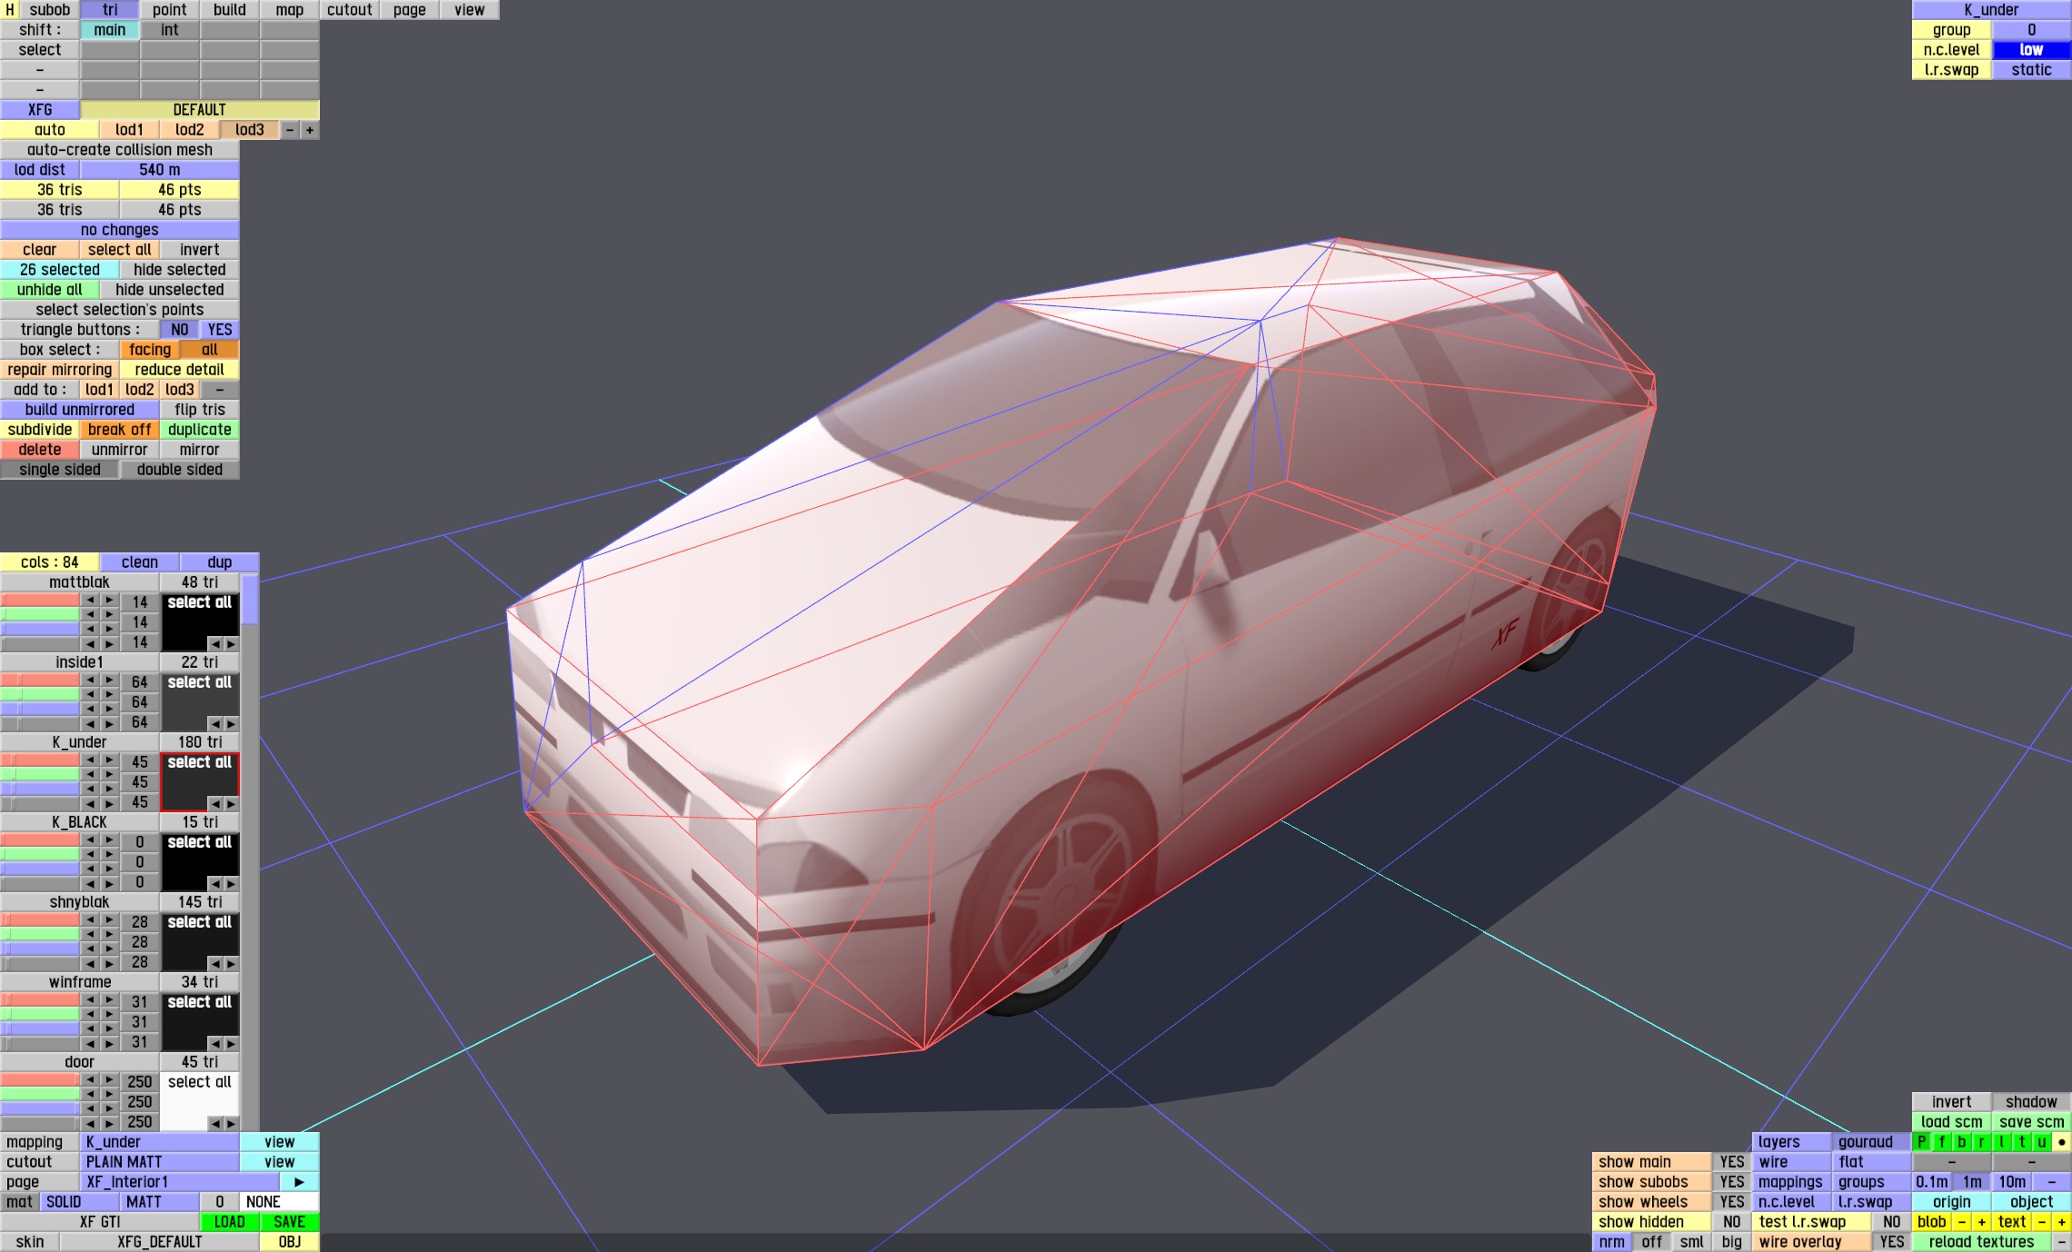Decrease text size with minus button
This screenshot has height=1252, width=2072.
coord(2041,1222)
